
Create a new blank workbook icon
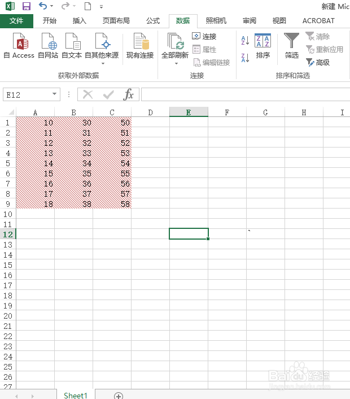(88, 6)
